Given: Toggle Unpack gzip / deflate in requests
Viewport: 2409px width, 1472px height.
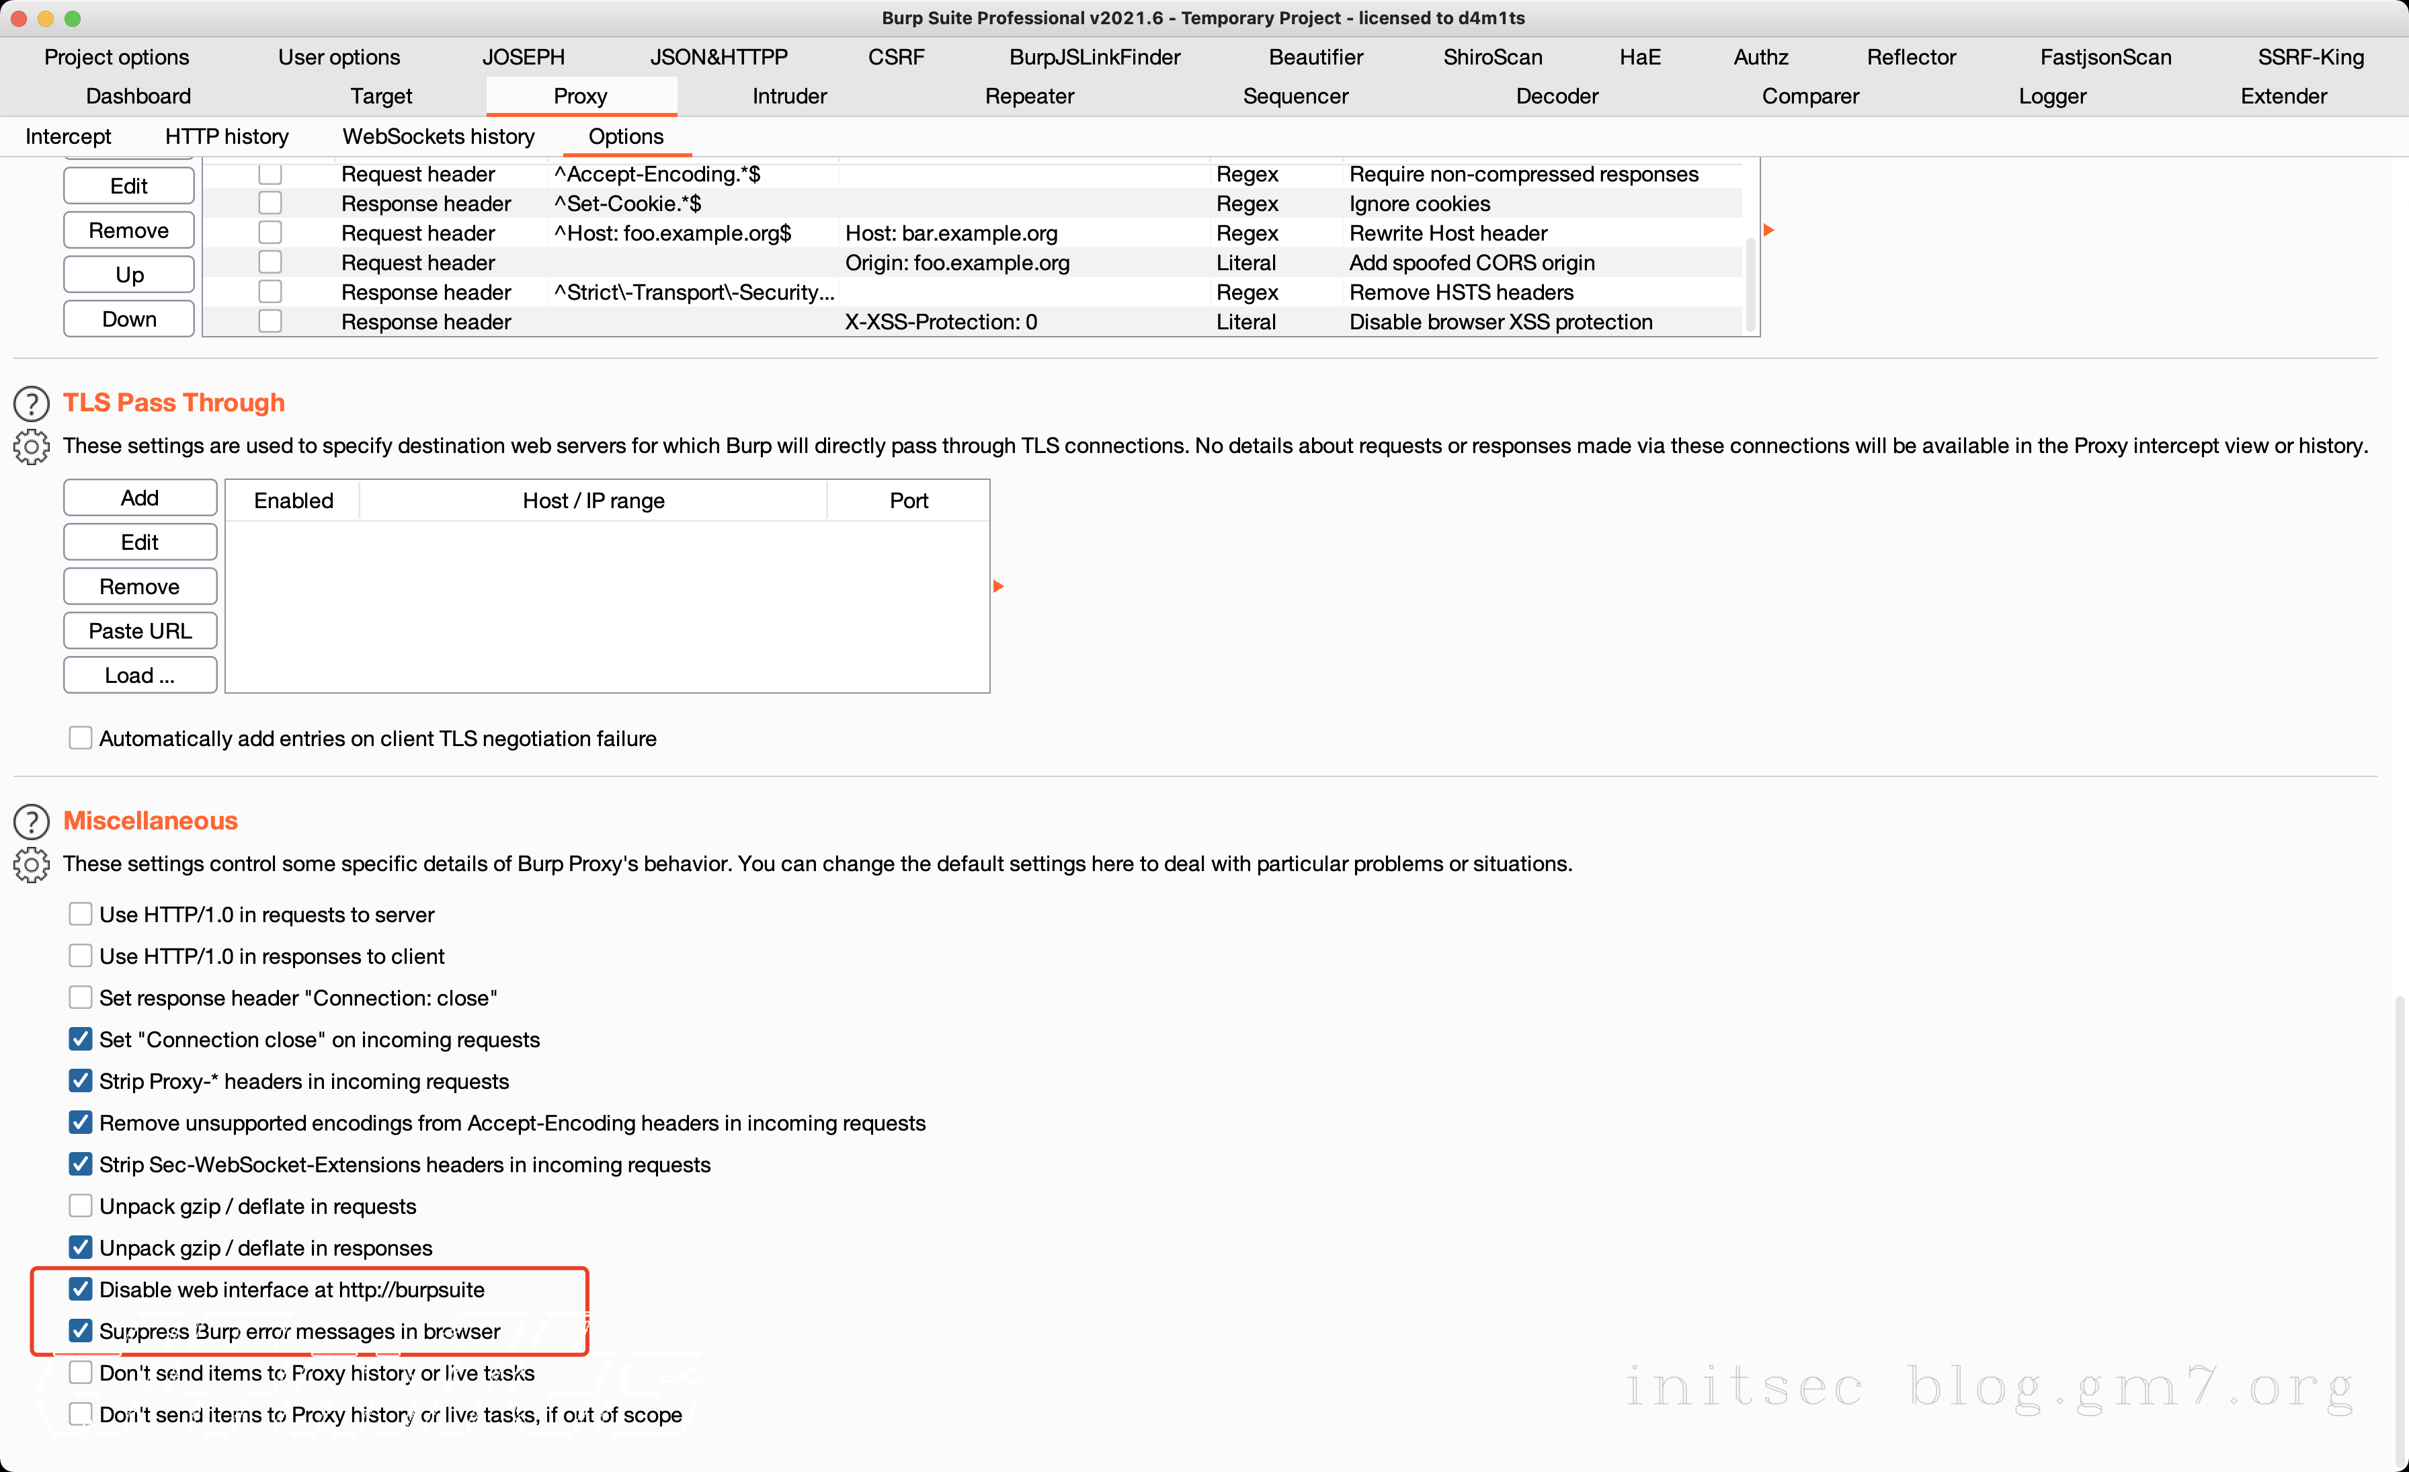Looking at the screenshot, I should [x=81, y=1206].
